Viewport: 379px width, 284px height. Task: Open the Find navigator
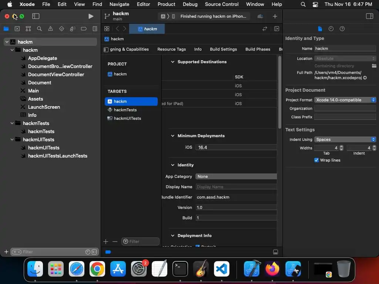tap(39, 29)
